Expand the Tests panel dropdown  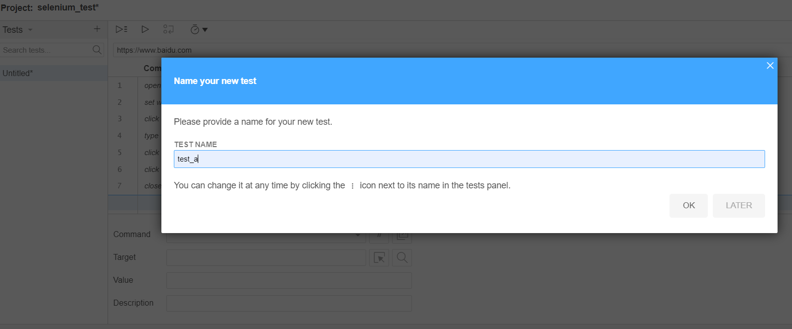click(x=30, y=30)
